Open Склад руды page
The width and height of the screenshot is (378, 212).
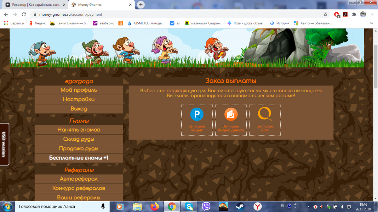pyautogui.click(x=79, y=139)
